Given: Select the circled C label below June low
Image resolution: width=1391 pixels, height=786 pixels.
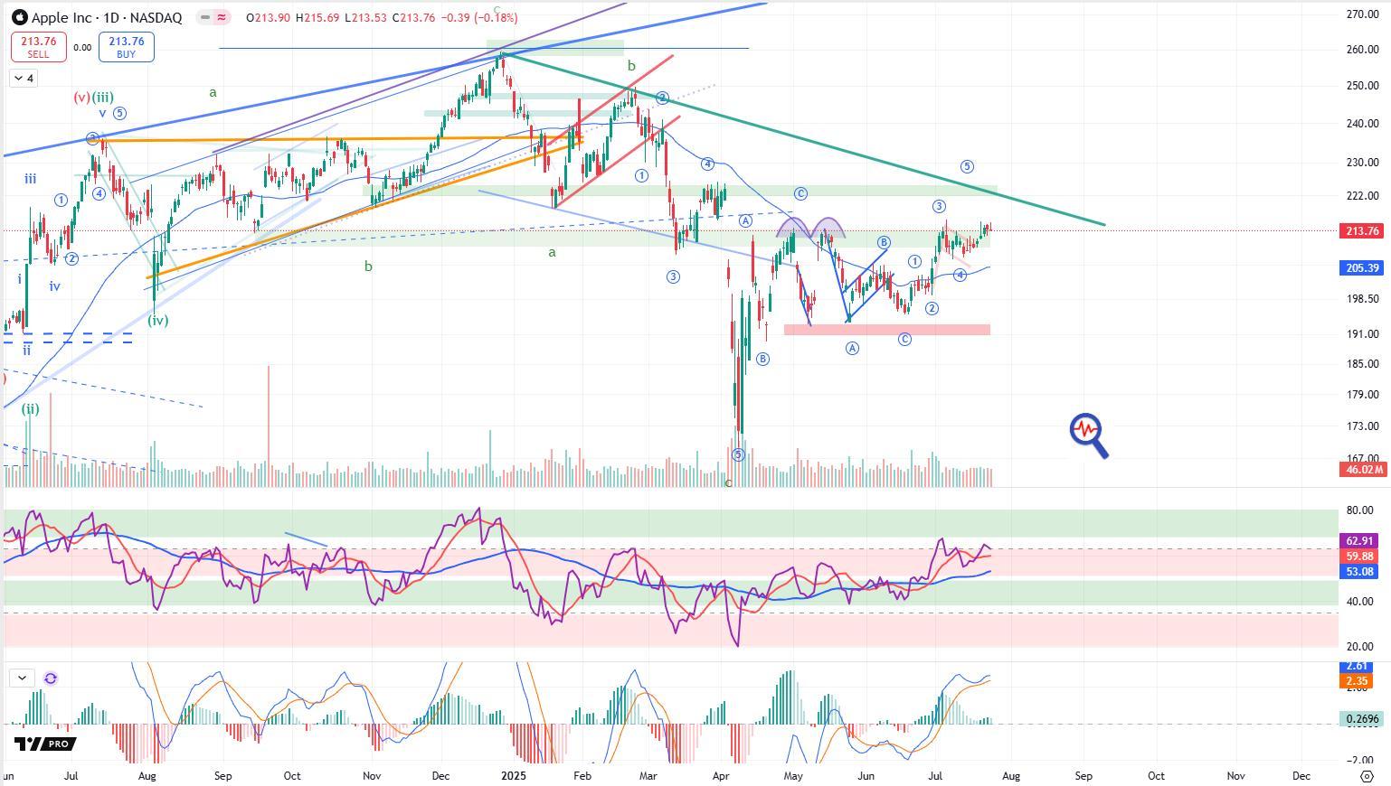Looking at the screenshot, I should pos(904,339).
